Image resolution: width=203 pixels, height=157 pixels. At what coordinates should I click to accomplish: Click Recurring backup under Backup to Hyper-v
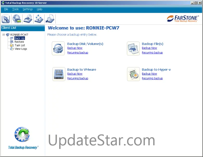(x=152, y=78)
